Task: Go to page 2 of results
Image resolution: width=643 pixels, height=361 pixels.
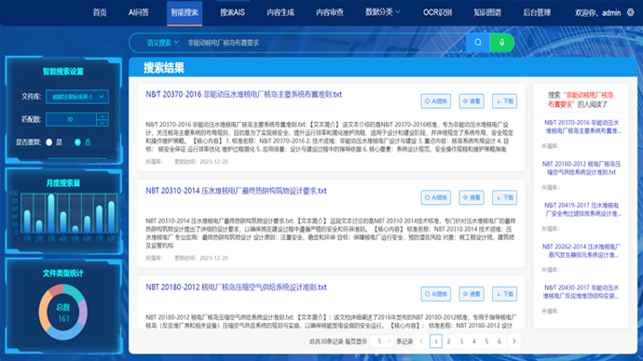Action: pyautogui.click(x=448, y=341)
